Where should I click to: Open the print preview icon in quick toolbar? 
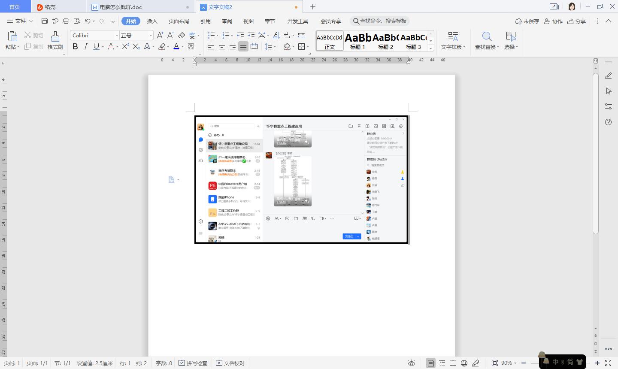tap(77, 21)
